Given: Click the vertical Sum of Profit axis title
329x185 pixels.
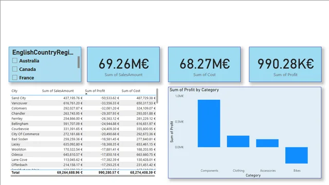Looking at the screenshot, I should [172, 132].
